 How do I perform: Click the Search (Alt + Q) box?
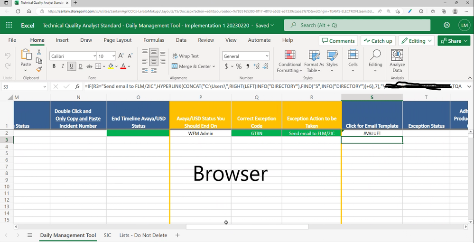tap(357, 25)
